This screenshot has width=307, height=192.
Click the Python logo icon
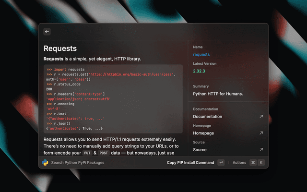45,162
